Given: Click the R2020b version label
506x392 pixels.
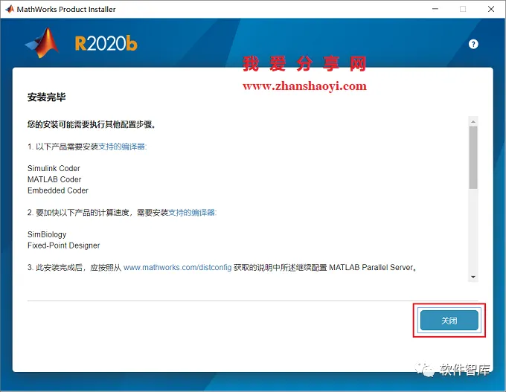Looking at the screenshot, I should click(x=106, y=44).
